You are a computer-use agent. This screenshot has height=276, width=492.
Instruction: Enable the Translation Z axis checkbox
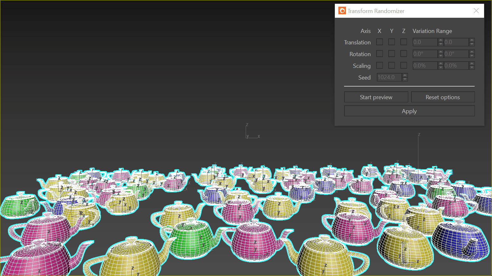pos(404,42)
